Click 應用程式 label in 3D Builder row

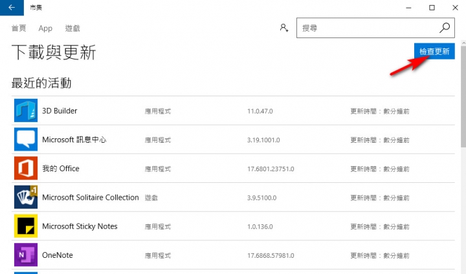[x=158, y=111]
